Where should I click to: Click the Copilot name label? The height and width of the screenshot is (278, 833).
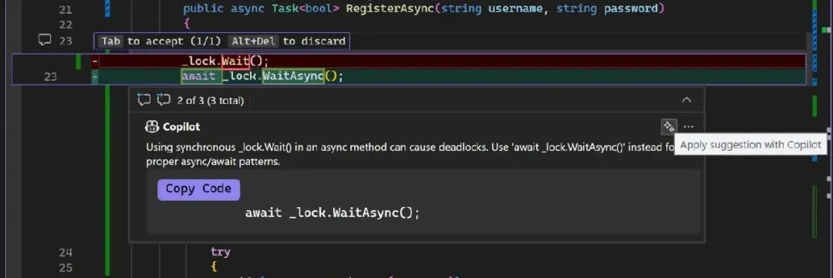(x=182, y=127)
